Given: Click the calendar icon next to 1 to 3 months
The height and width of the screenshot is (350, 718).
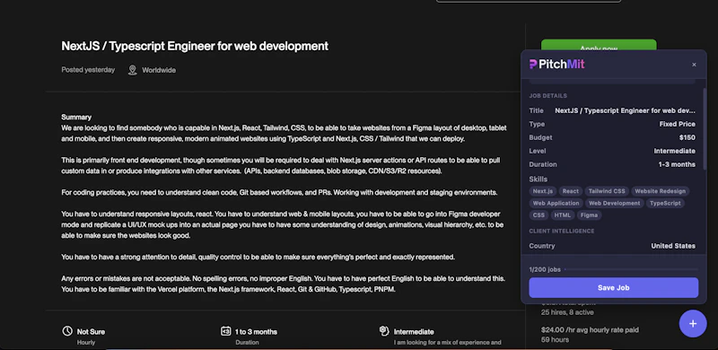Looking at the screenshot, I should tap(225, 331).
